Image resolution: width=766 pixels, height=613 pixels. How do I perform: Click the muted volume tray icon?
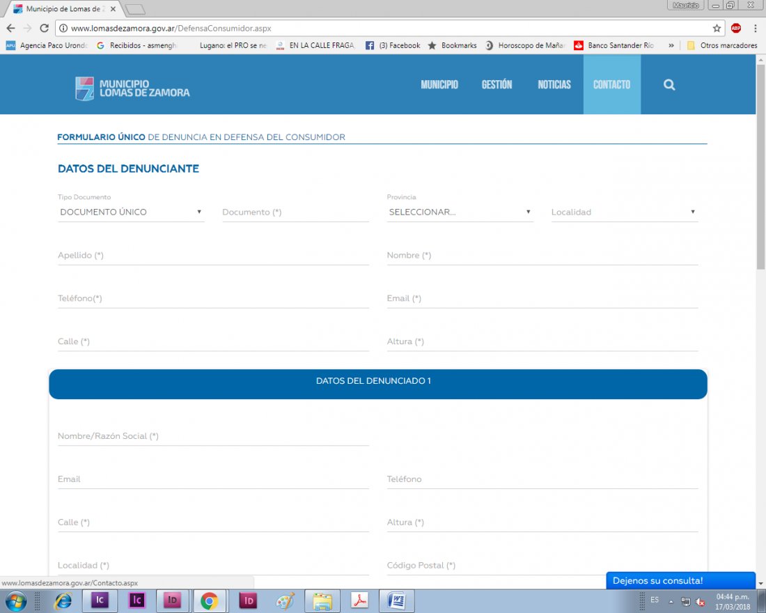[x=700, y=602]
